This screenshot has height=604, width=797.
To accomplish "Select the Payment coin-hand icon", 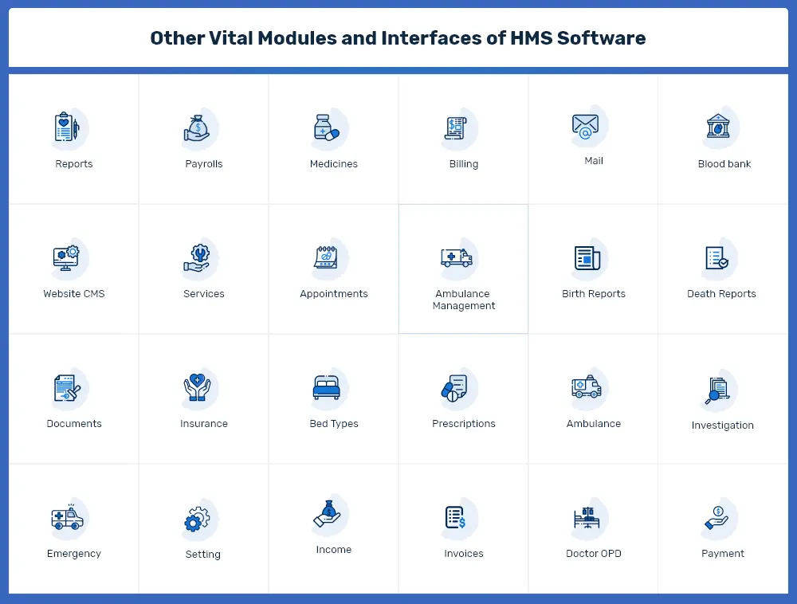I will [x=717, y=518].
